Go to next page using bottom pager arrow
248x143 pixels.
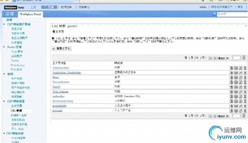210,116
